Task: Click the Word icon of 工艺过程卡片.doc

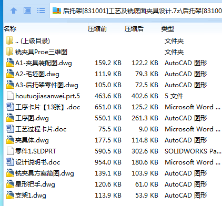Action: tap(10, 129)
